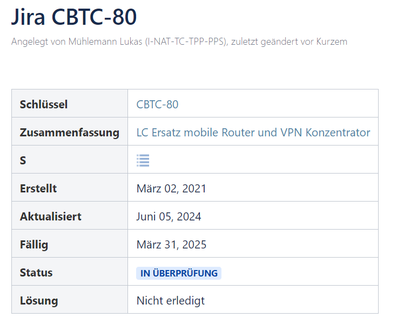Select the Aktualisiert header cell
Screen dimensions: 397x325
(x=70, y=216)
